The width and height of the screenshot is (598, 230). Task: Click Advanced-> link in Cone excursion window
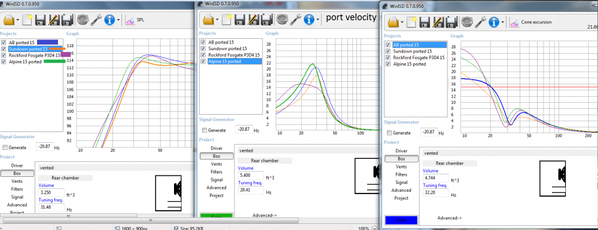(x=449, y=218)
